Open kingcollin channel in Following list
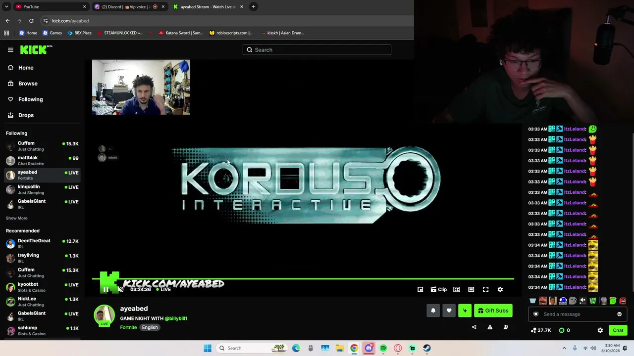 (42, 189)
